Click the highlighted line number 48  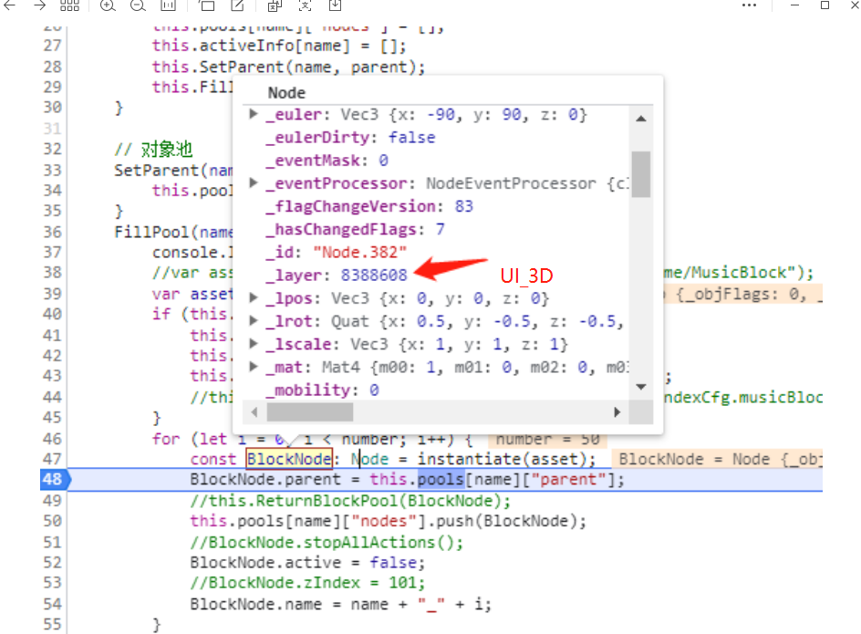pyautogui.click(x=53, y=479)
